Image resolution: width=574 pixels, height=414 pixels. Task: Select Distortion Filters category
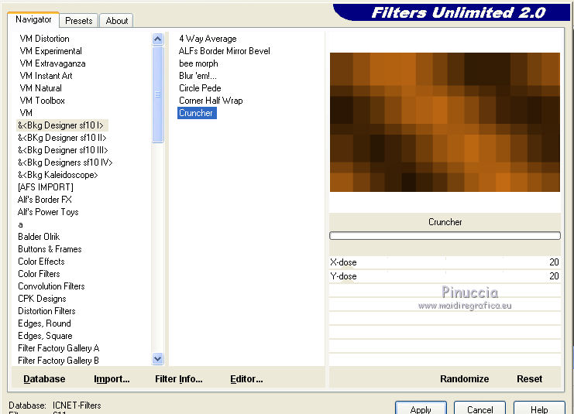click(x=46, y=311)
